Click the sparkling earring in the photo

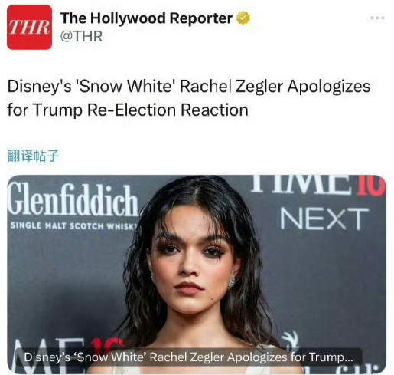pos(232,282)
